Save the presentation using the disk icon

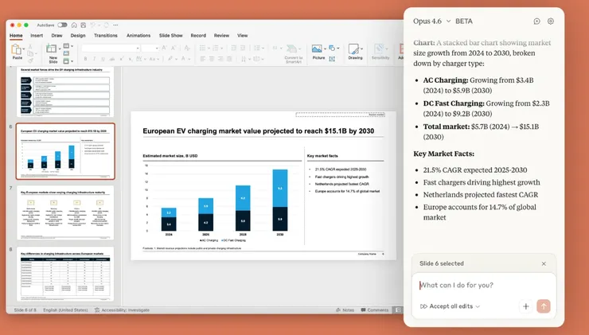pos(84,25)
